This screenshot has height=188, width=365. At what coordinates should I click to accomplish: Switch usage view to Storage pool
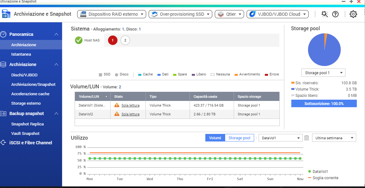coord(239,138)
